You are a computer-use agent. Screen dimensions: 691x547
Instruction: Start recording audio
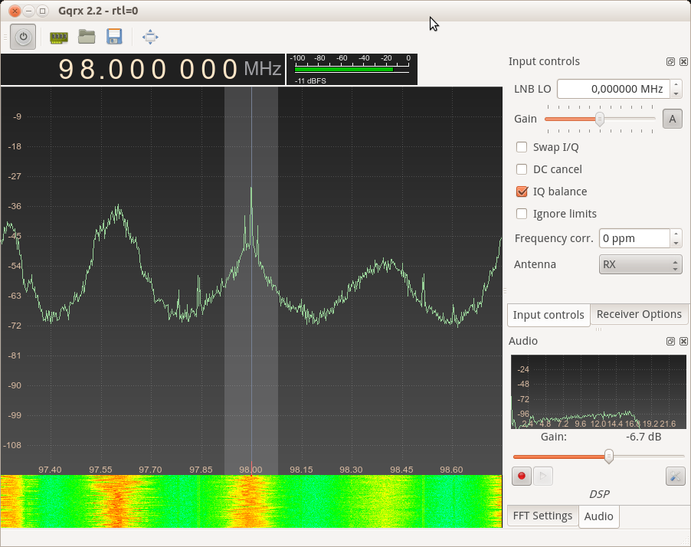point(521,476)
